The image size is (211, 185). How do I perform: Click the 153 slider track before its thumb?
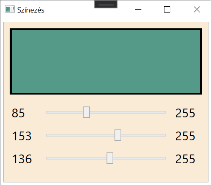[x=80, y=135]
